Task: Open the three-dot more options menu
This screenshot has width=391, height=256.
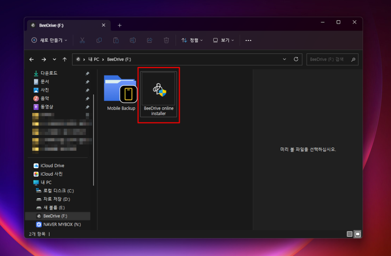Action: point(249,40)
